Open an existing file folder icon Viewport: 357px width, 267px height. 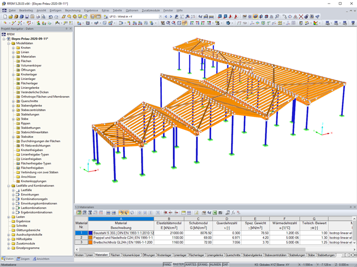[10, 17]
